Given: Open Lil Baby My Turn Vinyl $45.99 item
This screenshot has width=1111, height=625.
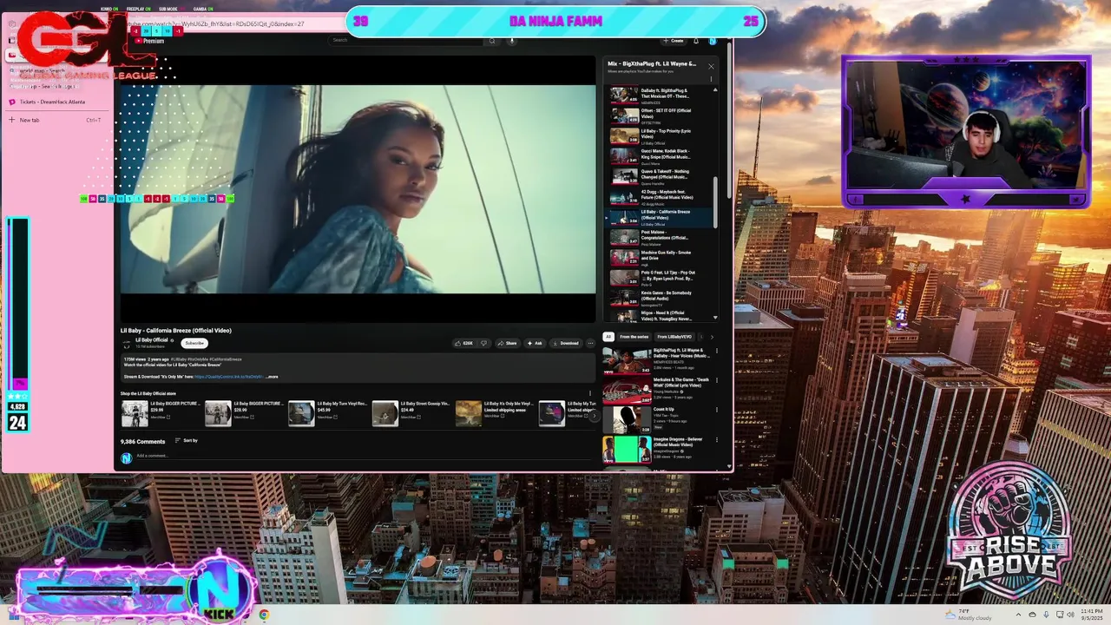Looking at the screenshot, I should pos(327,413).
